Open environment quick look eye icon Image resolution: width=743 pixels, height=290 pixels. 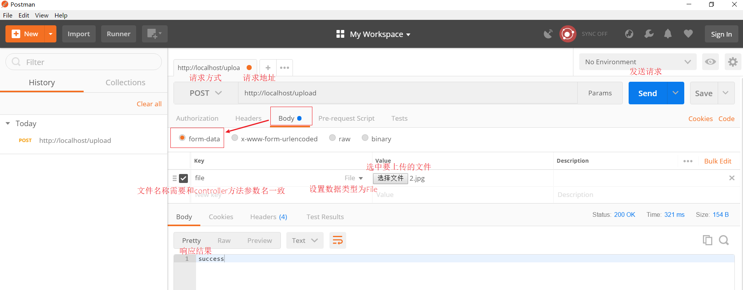click(x=710, y=62)
